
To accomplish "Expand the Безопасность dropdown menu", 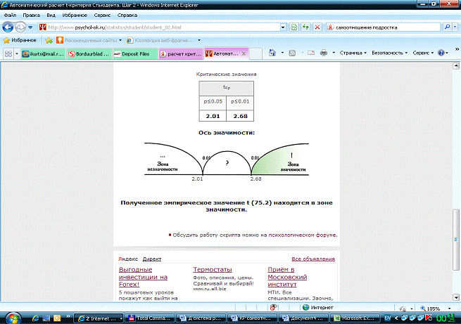I will click(389, 53).
